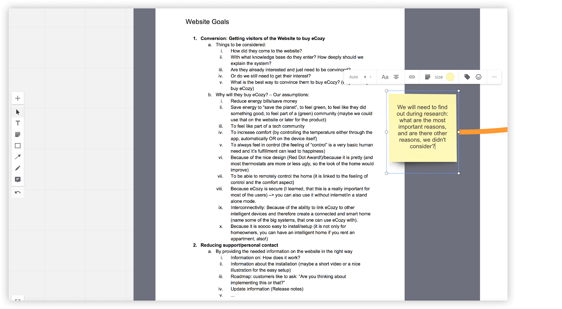Click 'Conversion: Getting visitors' heading line

click(263, 38)
